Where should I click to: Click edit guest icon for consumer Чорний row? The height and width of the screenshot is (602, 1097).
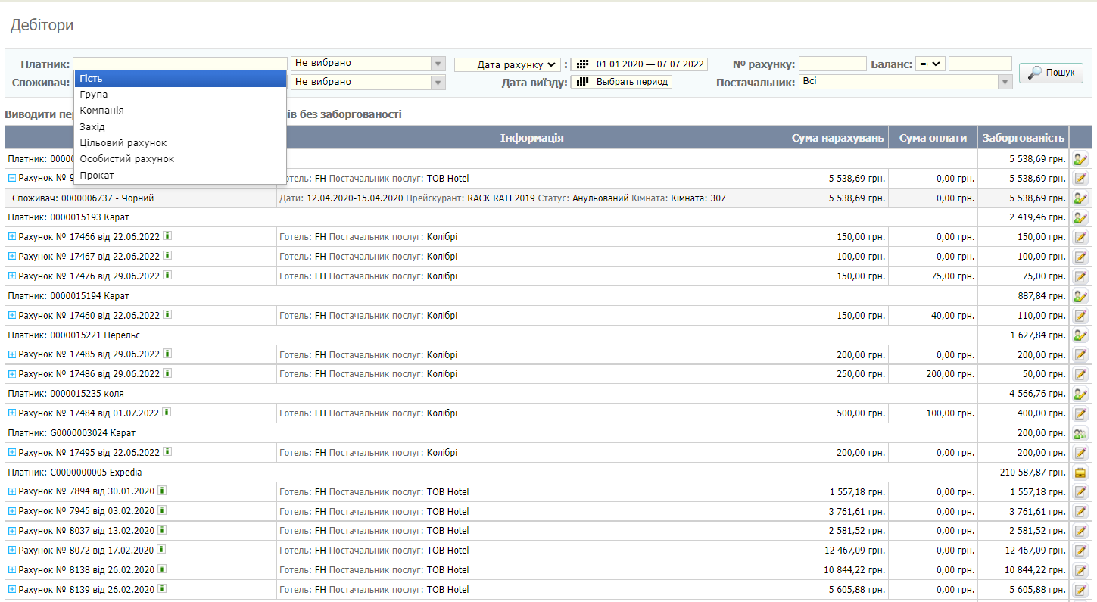[x=1080, y=198]
